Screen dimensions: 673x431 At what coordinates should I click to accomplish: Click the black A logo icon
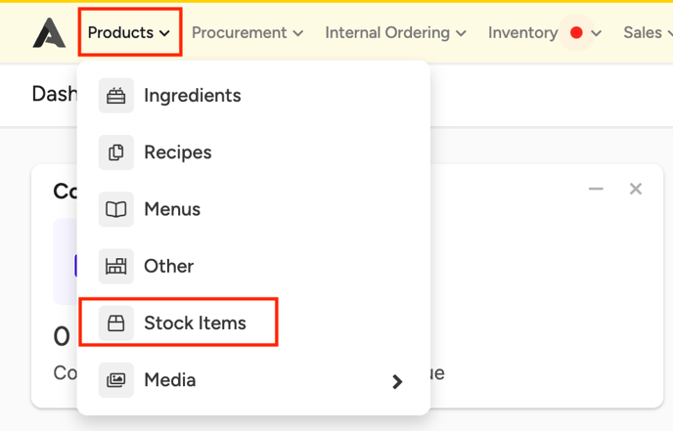49,32
